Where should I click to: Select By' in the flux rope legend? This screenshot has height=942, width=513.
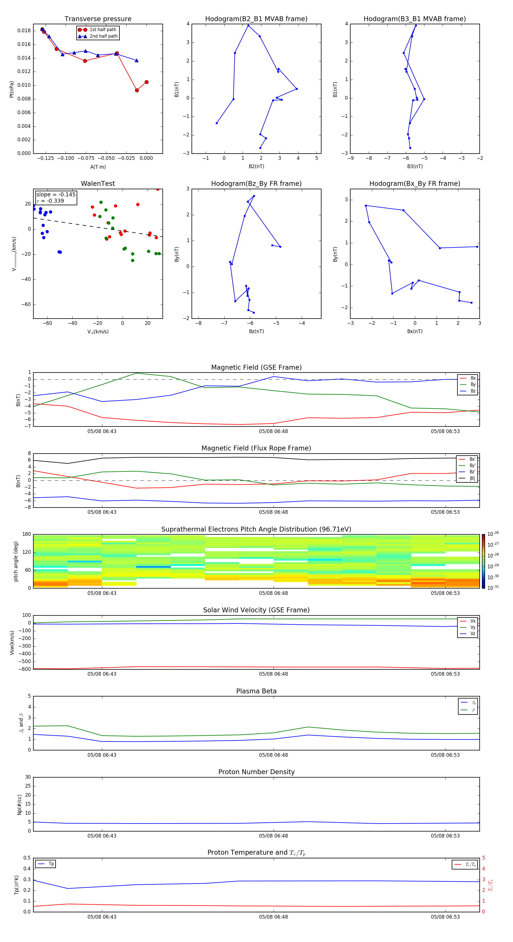coord(467,466)
